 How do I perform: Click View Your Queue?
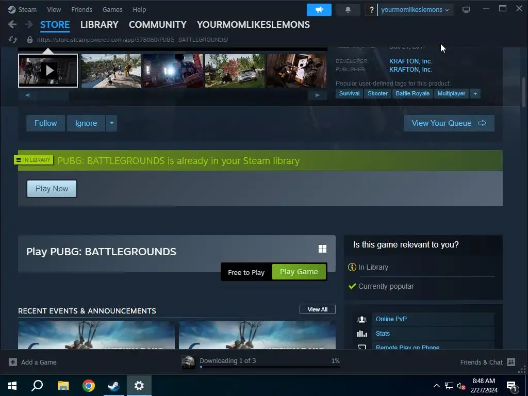tap(449, 123)
